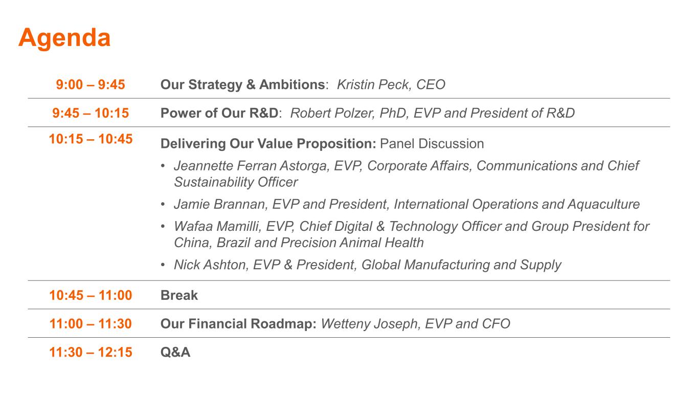Click the Panel Discussion text
Image resolution: width=698 pixels, height=393 pixels.
click(432, 144)
